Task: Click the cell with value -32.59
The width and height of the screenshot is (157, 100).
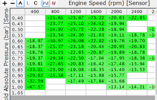Action: (x=35, y=81)
